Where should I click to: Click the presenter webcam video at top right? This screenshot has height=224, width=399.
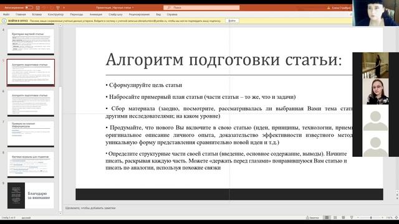(376, 13)
